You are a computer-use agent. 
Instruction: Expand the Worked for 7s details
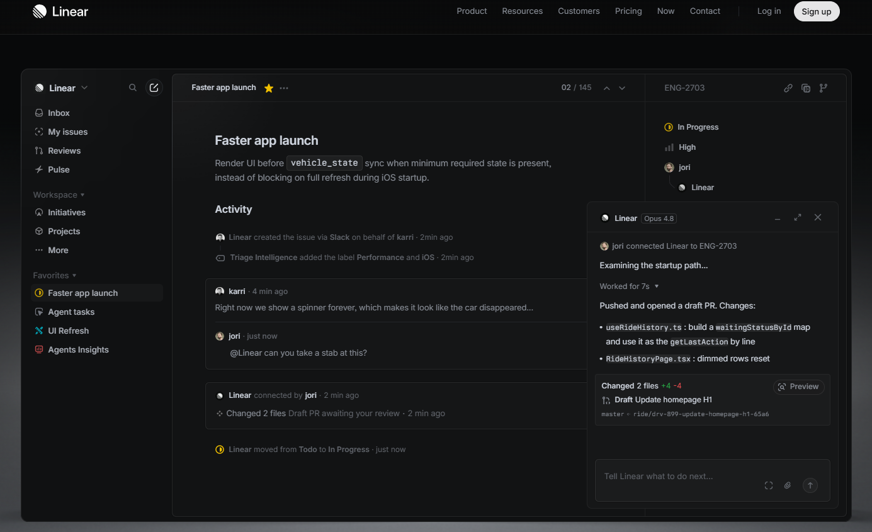(x=629, y=286)
